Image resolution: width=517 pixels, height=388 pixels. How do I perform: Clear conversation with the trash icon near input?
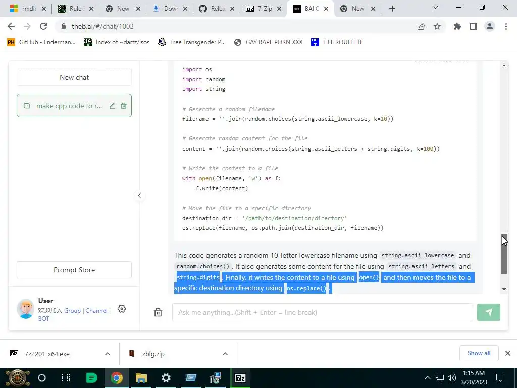click(158, 312)
